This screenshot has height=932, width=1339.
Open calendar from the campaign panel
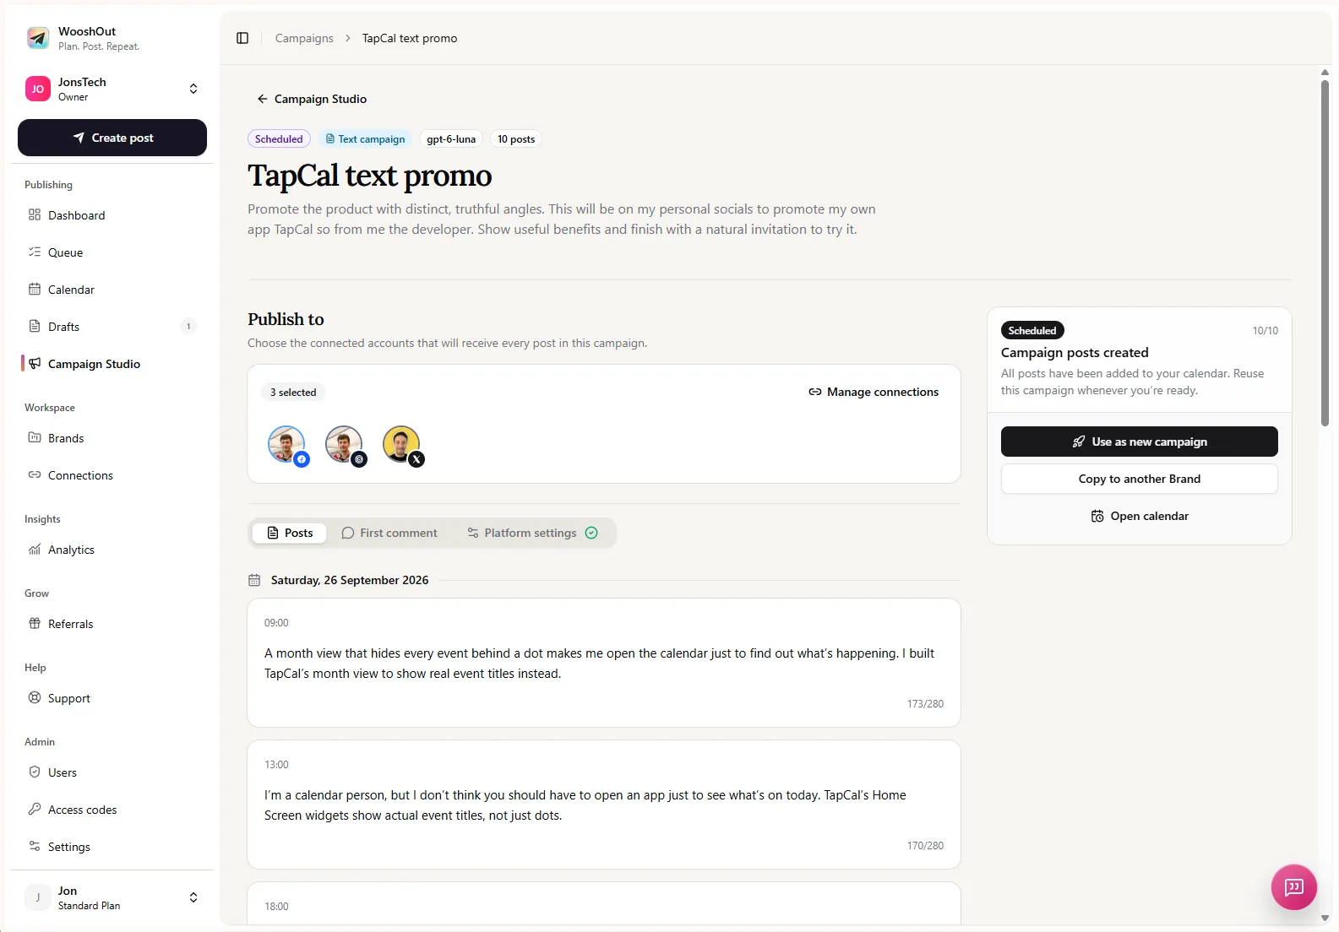coord(1139,516)
